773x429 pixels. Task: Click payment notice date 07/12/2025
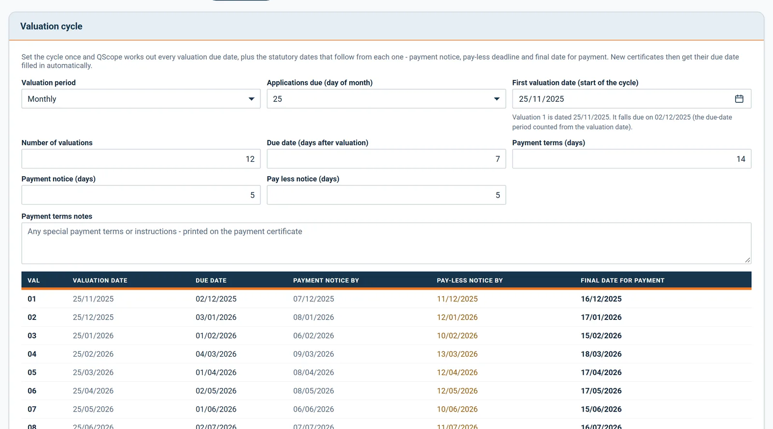(x=314, y=299)
